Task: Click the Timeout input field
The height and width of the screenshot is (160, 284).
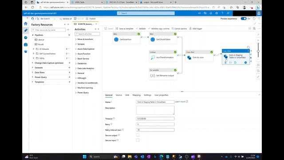Action: tap(155, 119)
